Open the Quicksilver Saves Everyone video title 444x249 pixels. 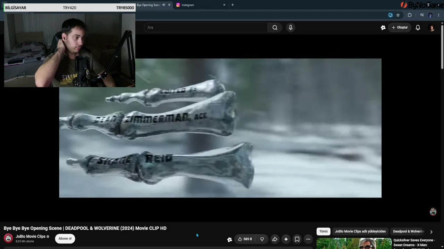point(414,242)
